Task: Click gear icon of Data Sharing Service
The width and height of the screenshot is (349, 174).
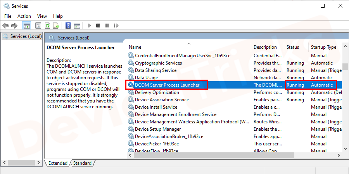Action: [131, 70]
